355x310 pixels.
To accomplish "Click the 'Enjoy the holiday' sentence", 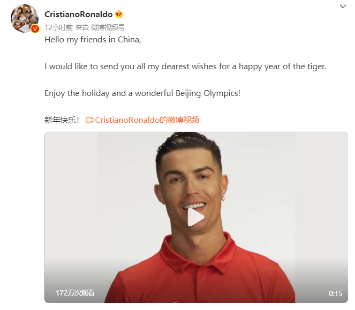I will pyautogui.click(x=142, y=93).
